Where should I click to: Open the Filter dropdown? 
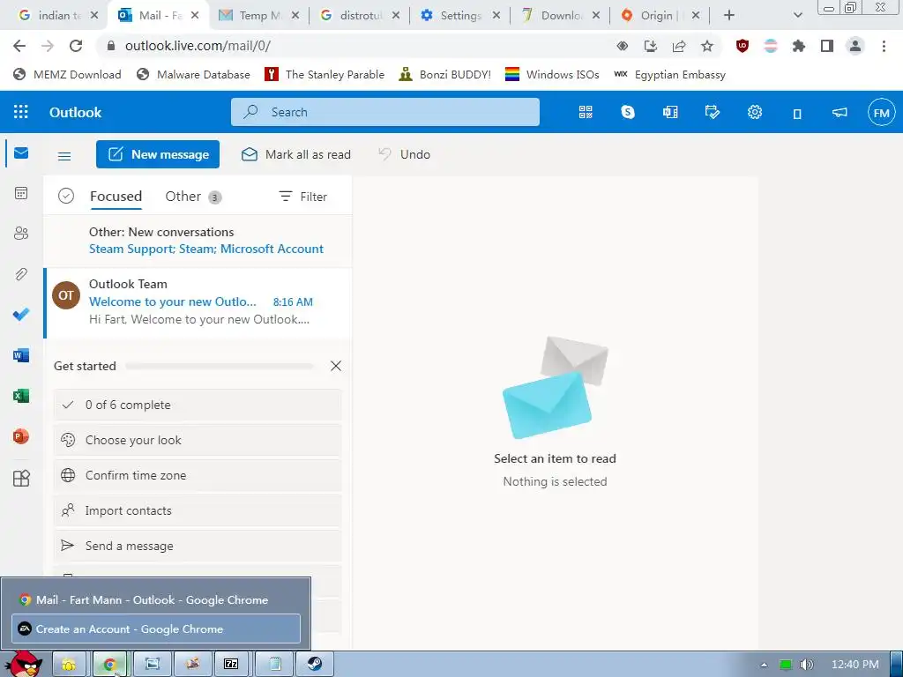pos(303,197)
